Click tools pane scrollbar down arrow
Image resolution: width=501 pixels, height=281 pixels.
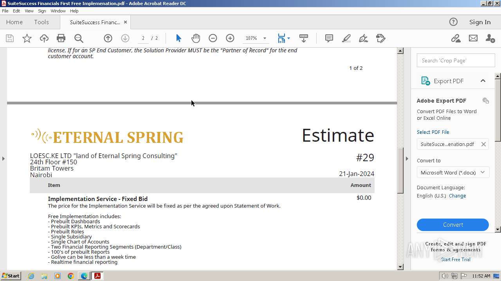[x=498, y=229]
